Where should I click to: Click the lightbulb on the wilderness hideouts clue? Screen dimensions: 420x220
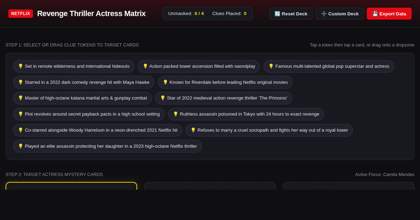coord(21,66)
